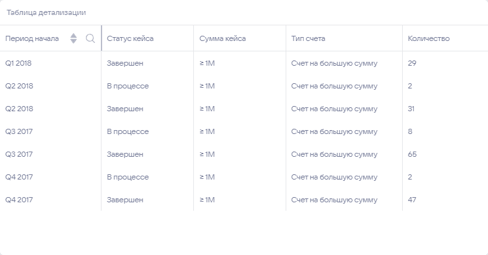Click В процессе status in Q3 2017 row
Image resolution: width=488 pixels, height=255 pixels.
click(128, 131)
